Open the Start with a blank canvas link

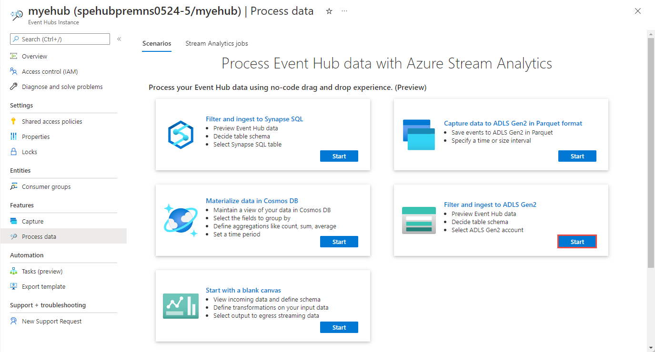click(x=243, y=290)
